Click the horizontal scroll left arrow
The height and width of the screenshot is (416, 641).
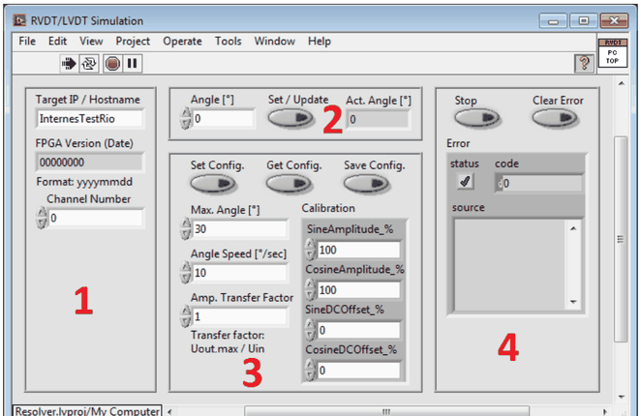tap(169, 411)
